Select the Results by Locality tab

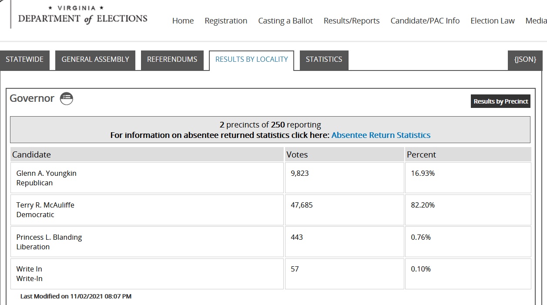pos(252,60)
